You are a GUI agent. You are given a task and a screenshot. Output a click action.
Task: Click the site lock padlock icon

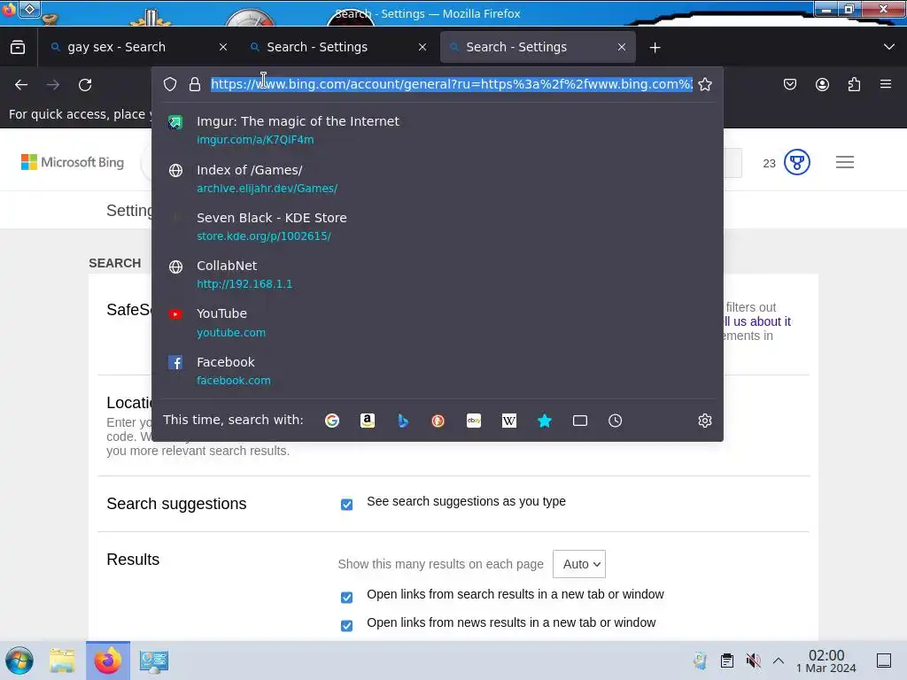[195, 84]
